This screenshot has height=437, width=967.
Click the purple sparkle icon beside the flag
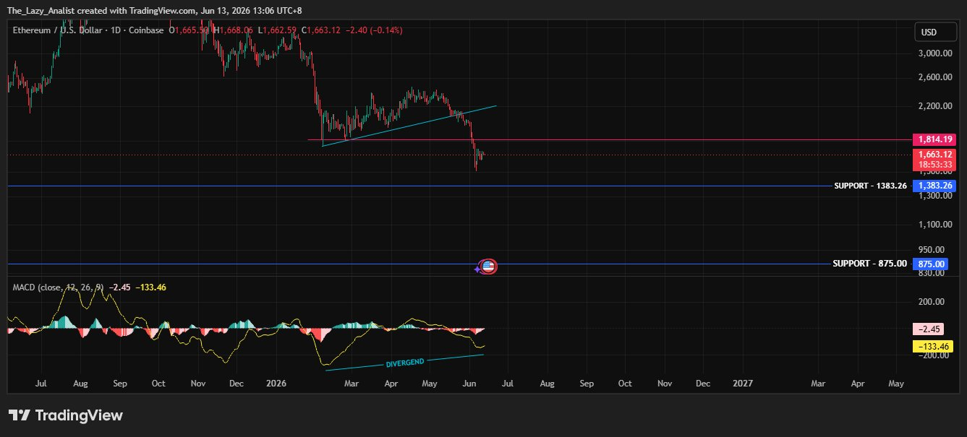[477, 269]
